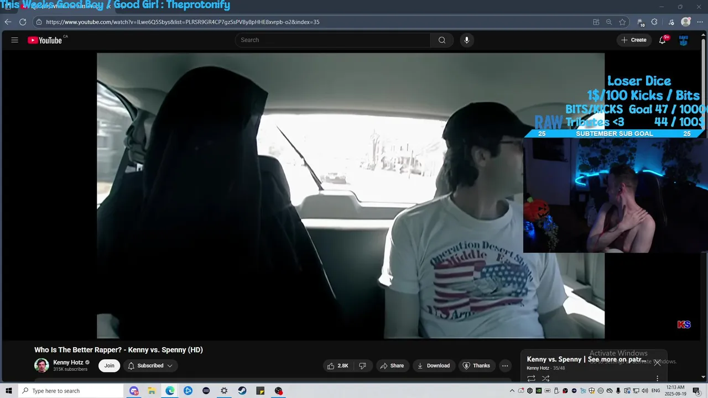Reload the page in the browser
Viewport: 708px width, 398px height.
(x=23, y=22)
